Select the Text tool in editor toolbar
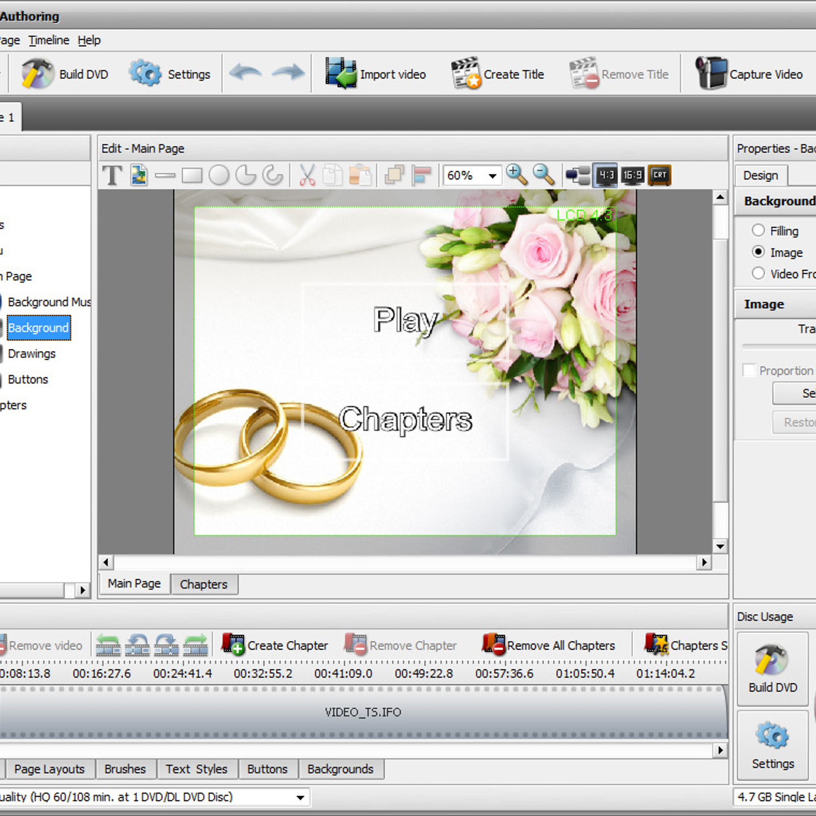 tap(112, 175)
